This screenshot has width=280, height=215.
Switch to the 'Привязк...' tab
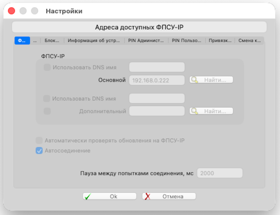(220, 41)
